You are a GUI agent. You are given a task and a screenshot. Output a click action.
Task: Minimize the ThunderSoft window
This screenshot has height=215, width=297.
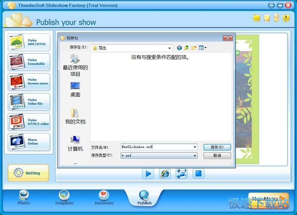tap(271, 5)
